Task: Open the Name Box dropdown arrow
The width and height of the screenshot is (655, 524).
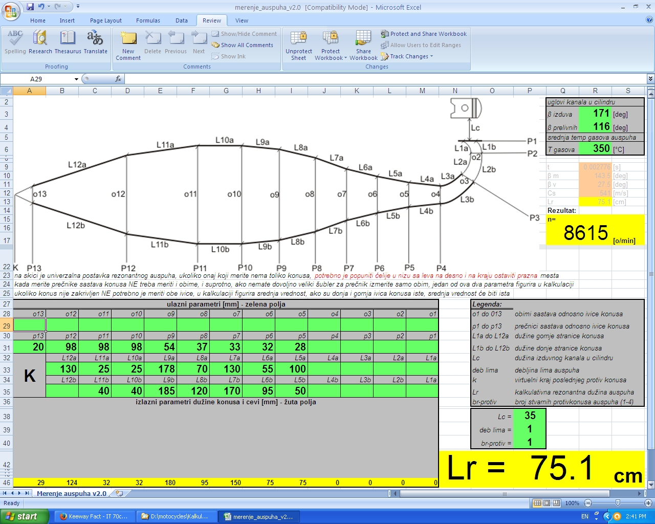Action: click(76, 79)
